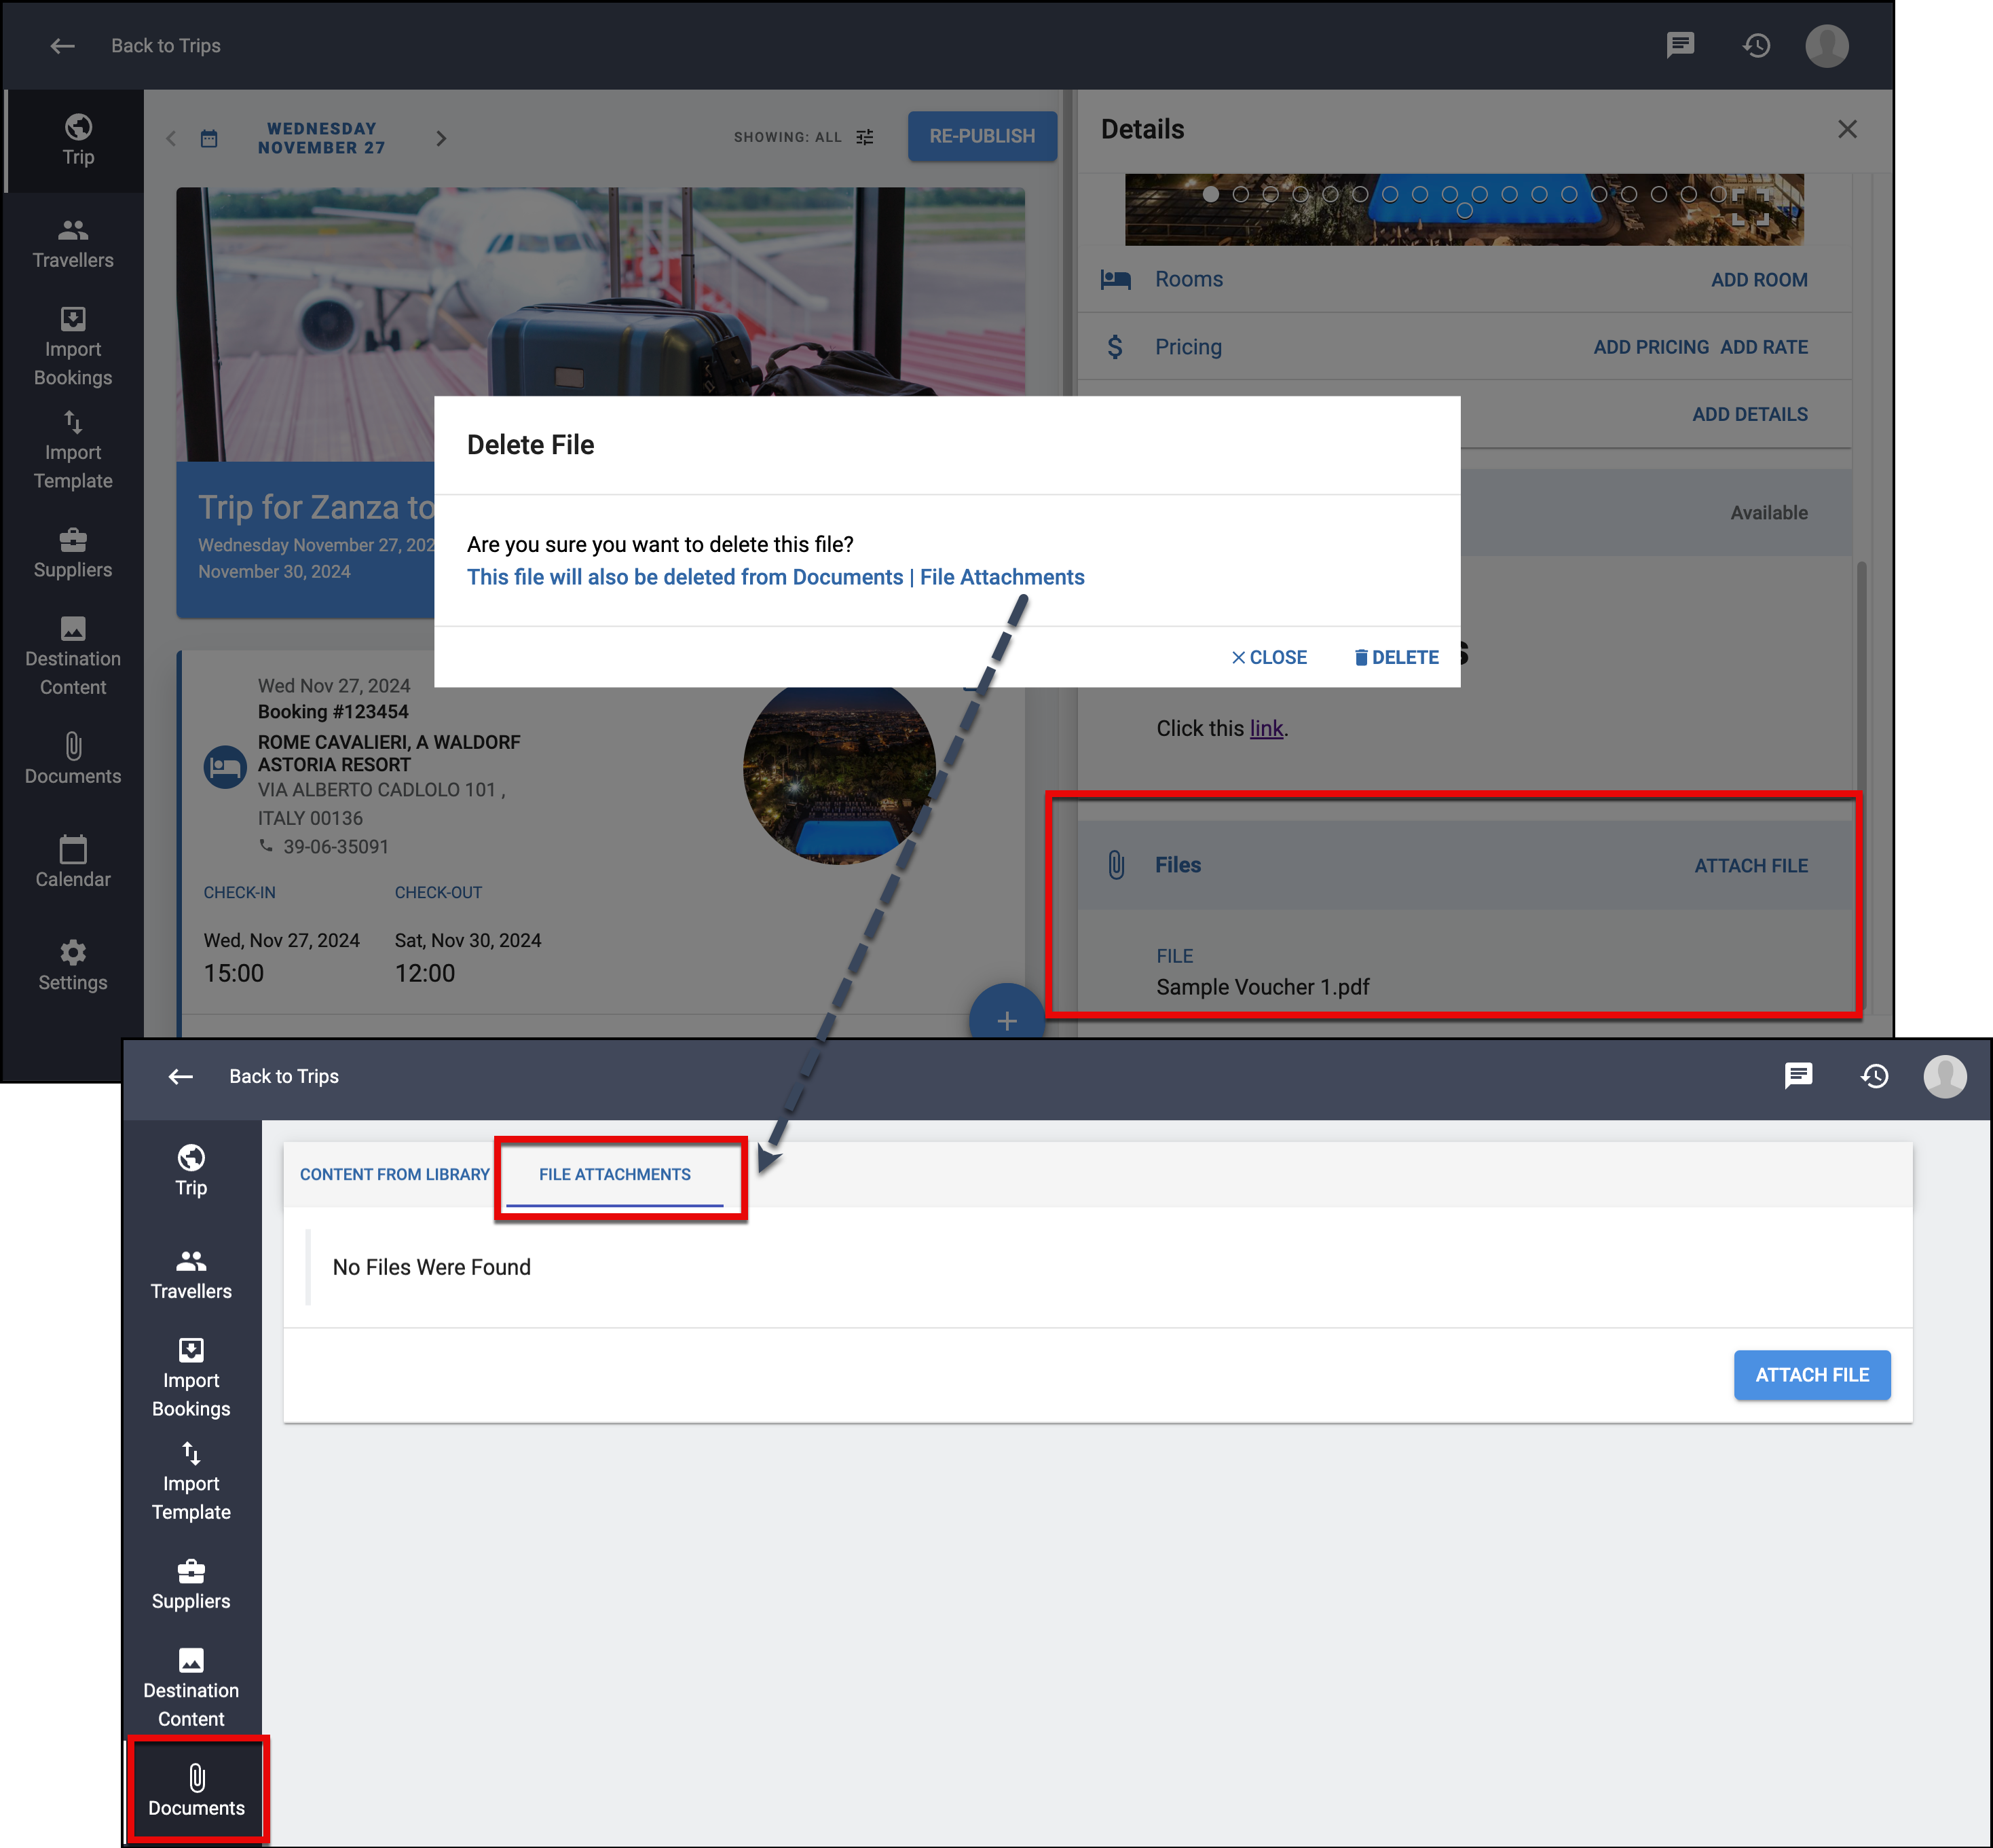The width and height of the screenshot is (1993, 1848).
Task: Click the hotel bed icon on booking card
Action: [225, 767]
